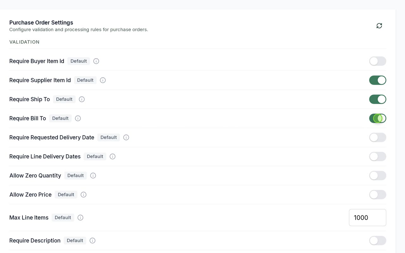Viewport: 405px width, 253px height.
Task: View info for Allow Zero Quantity
Action: 93,176
